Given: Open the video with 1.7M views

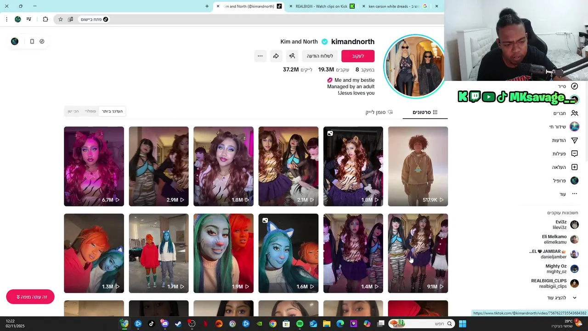Looking at the screenshot, I should pyautogui.click(x=158, y=253).
